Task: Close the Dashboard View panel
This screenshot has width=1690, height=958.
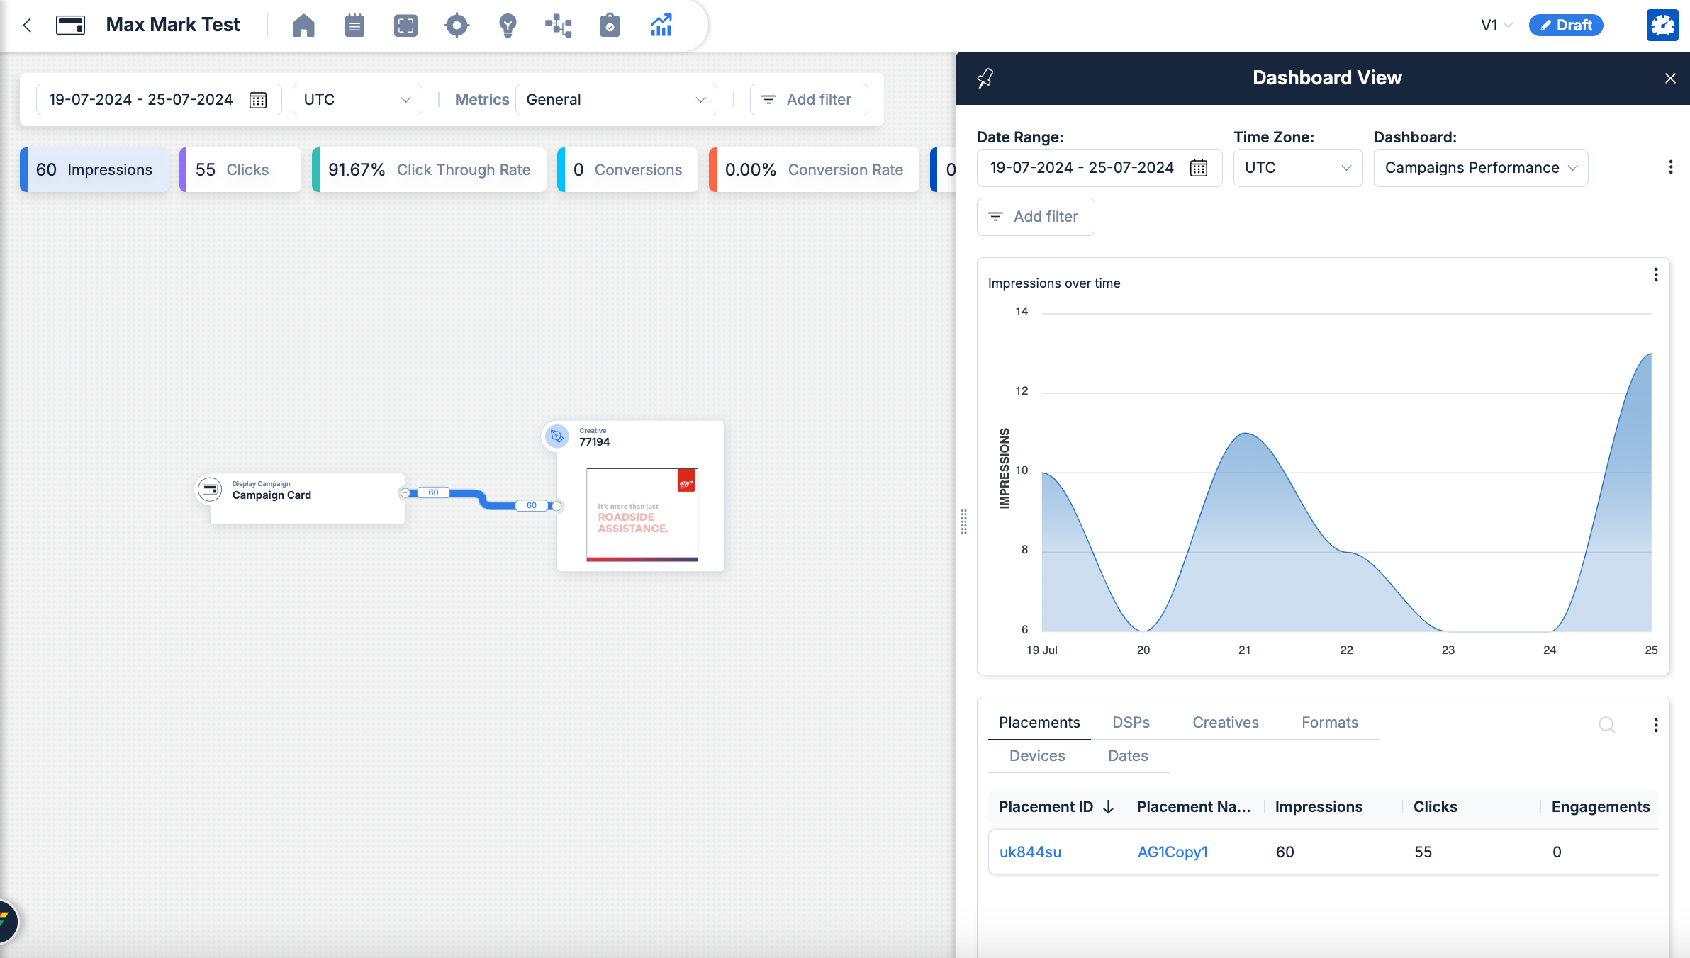Action: point(1670,78)
